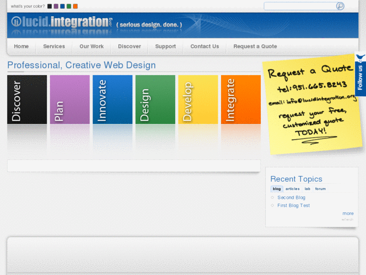Pick the green color theme swatch
This screenshot has width=366, height=275.
(69, 6)
